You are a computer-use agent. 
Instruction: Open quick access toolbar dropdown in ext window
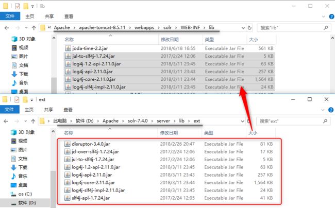(x=31, y=100)
